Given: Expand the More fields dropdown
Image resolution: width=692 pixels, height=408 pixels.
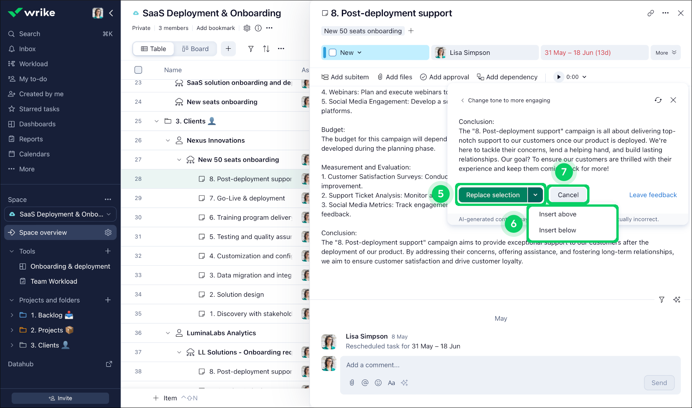Looking at the screenshot, I should click(x=666, y=53).
